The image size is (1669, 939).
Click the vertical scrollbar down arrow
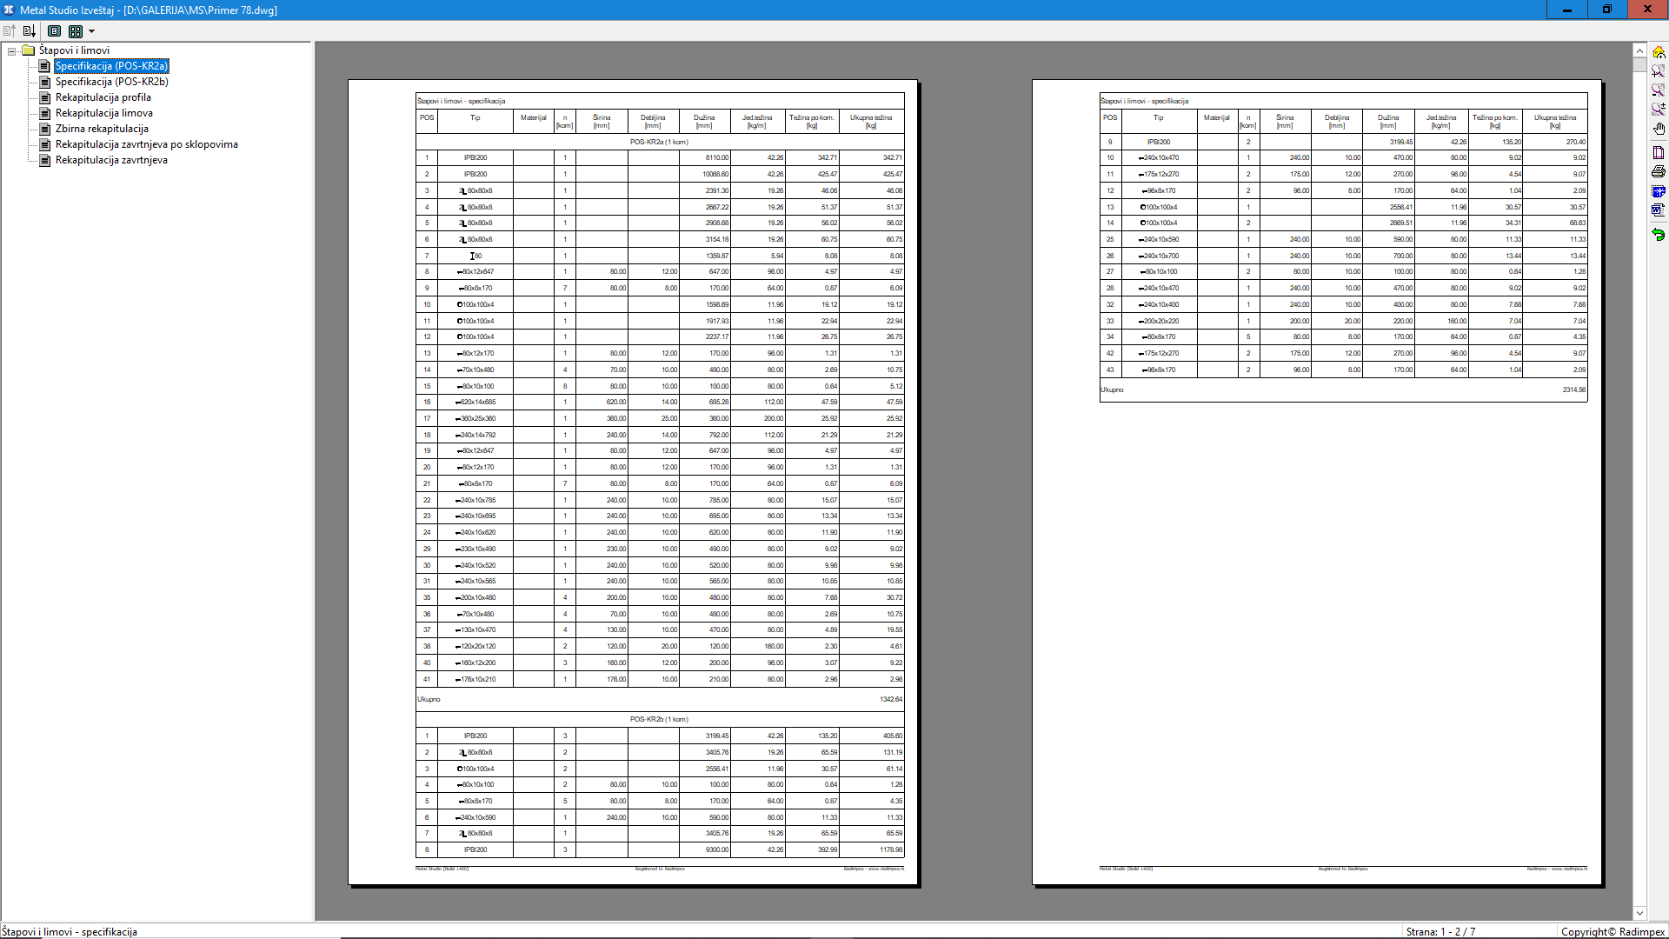1639,913
